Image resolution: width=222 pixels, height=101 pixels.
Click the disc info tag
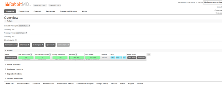pyautogui.click(x=118, y=58)
